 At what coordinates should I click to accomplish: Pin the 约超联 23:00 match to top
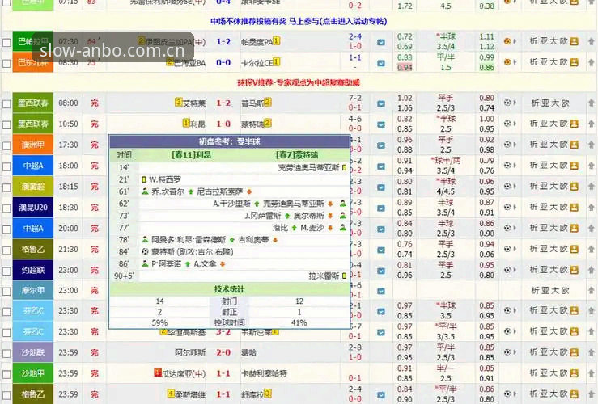592,270
